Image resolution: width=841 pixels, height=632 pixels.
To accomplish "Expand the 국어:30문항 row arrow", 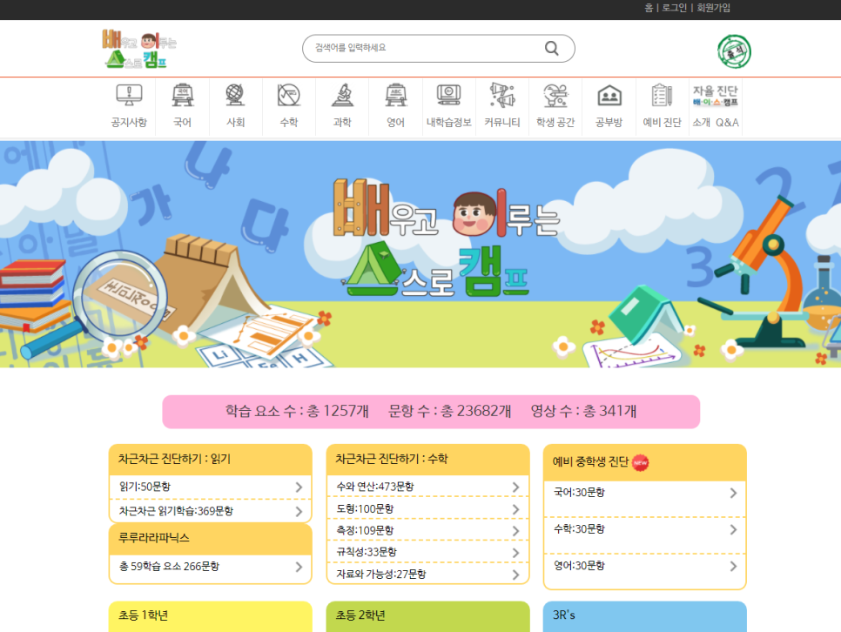I will (x=733, y=493).
